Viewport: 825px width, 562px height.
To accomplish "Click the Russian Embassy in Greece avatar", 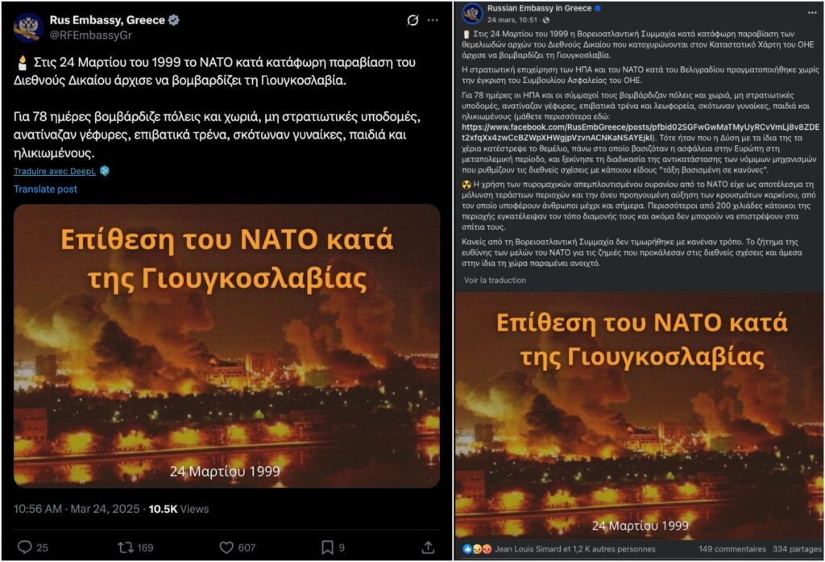I will [x=472, y=14].
